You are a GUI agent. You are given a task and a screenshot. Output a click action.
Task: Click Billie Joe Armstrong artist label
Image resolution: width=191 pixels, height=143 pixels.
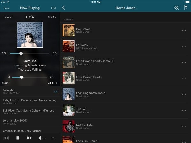point(87,48)
